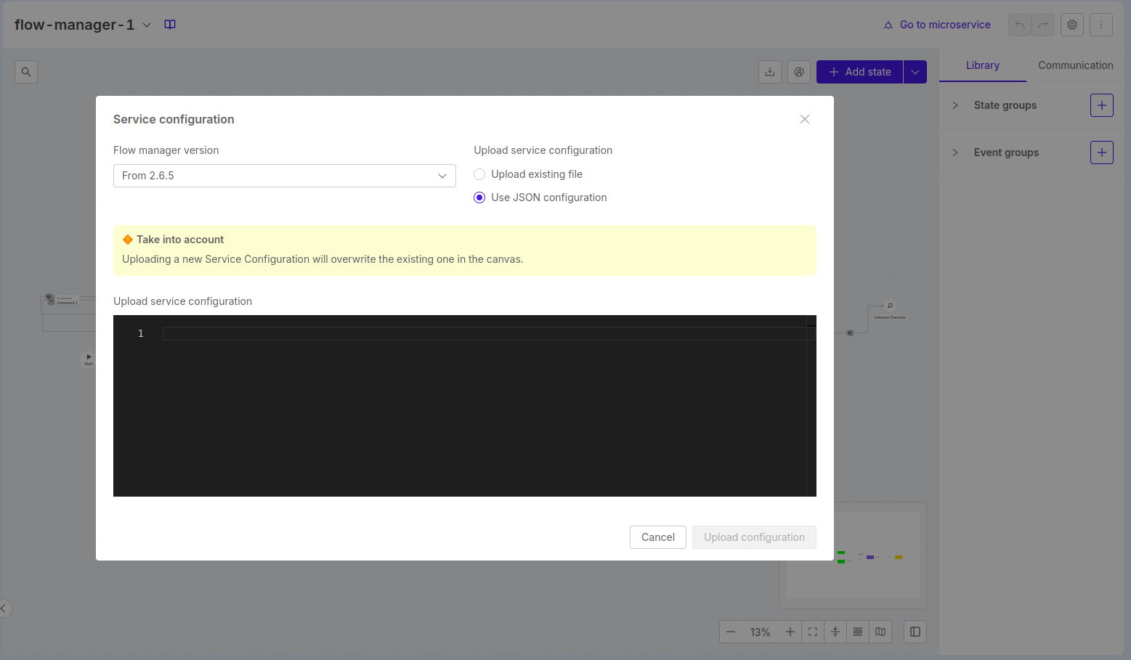This screenshot has height=660, width=1131.
Task: Switch to the Communication tab
Action: (x=1075, y=65)
